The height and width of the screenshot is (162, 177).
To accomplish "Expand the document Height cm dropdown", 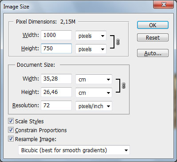I will click(x=94, y=93).
